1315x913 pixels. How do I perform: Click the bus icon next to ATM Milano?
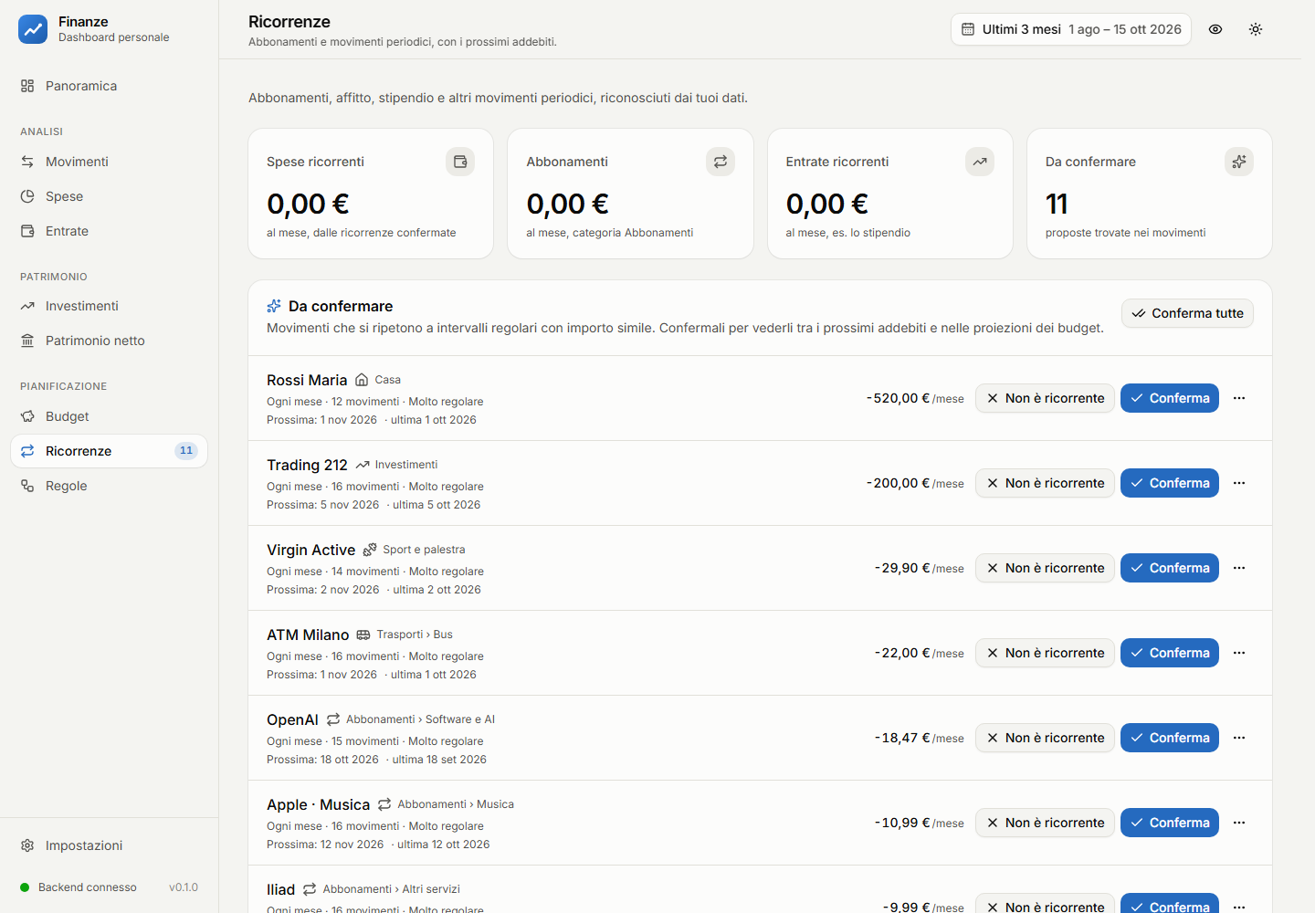click(x=363, y=635)
